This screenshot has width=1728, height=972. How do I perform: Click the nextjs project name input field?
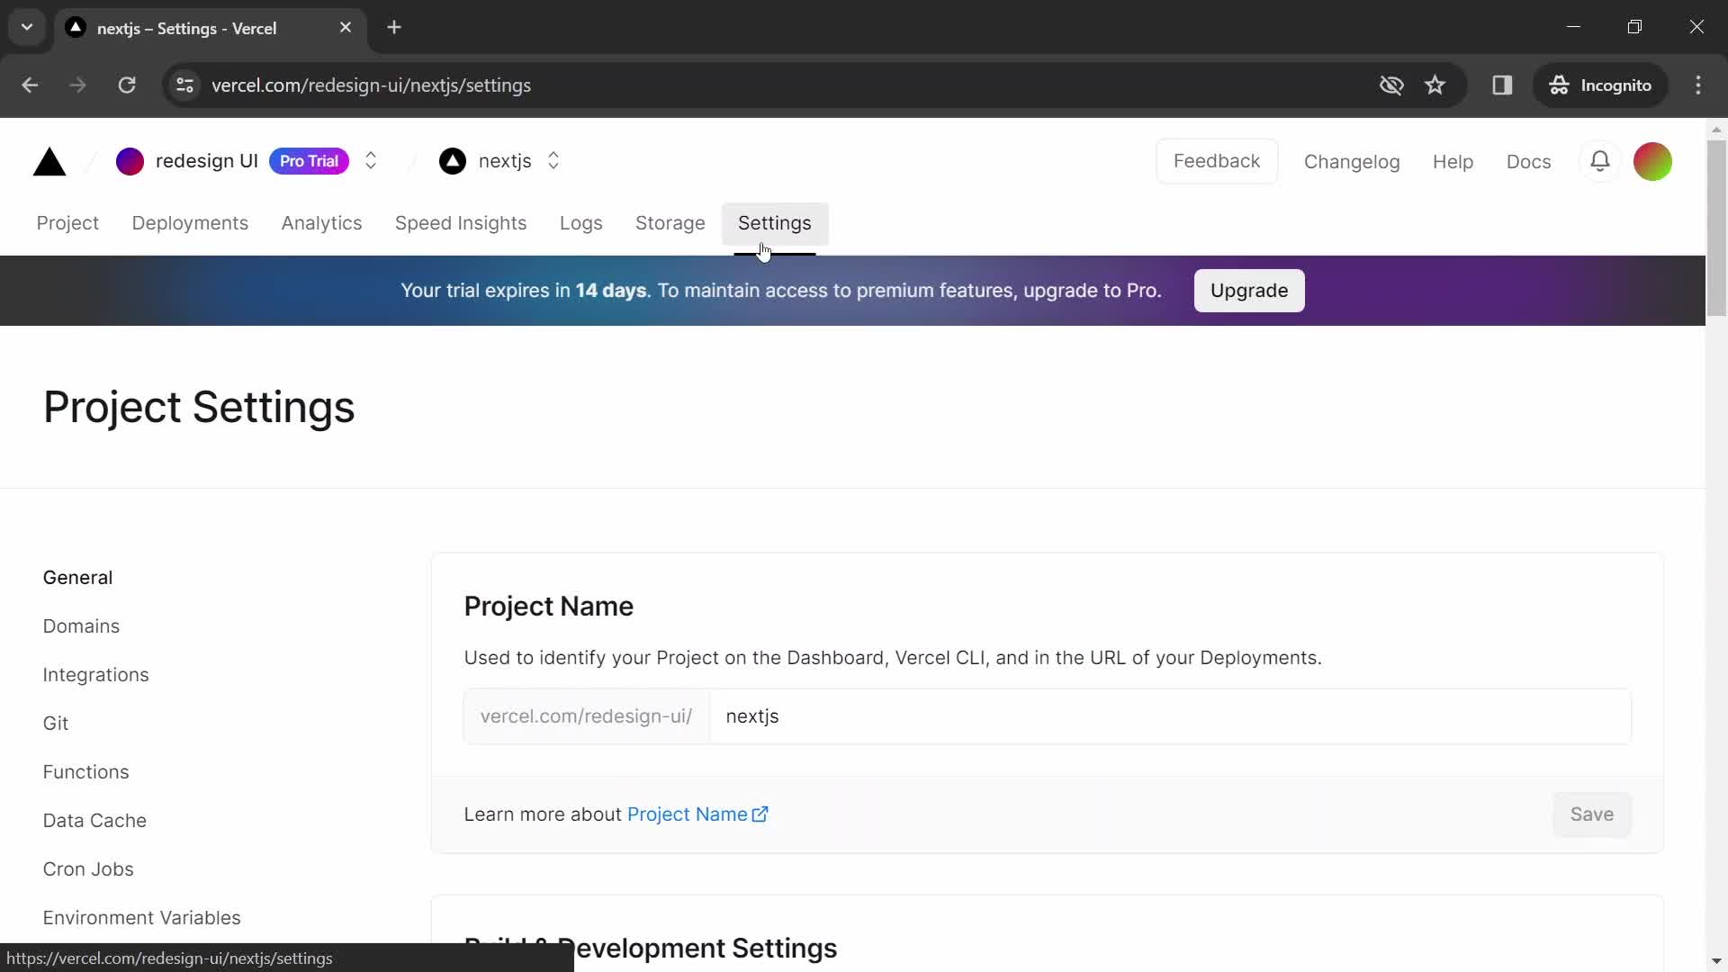(x=1173, y=715)
